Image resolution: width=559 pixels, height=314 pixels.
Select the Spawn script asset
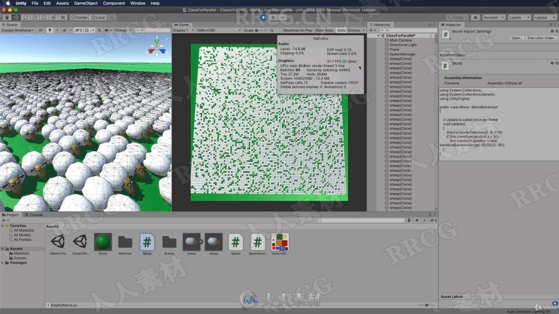click(x=236, y=242)
